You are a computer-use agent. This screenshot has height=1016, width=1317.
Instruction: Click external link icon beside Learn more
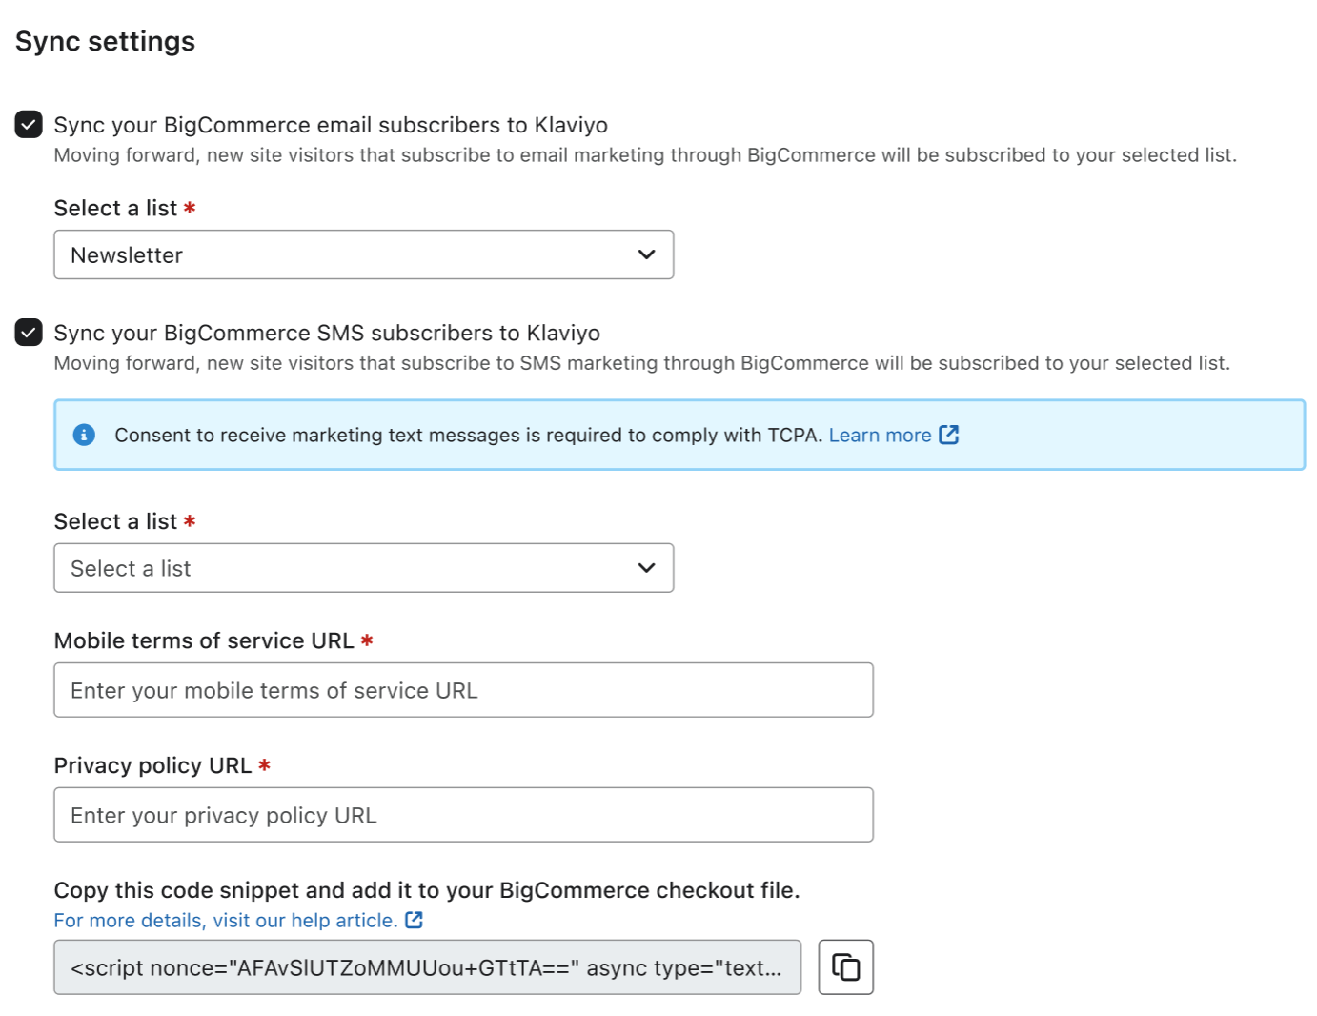[948, 435]
